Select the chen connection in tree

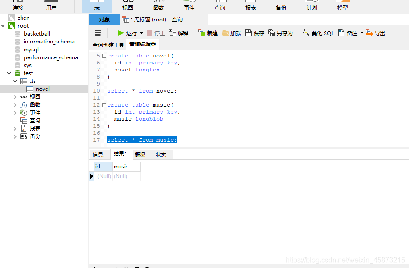pyautogui.click(x=23, y=18)
